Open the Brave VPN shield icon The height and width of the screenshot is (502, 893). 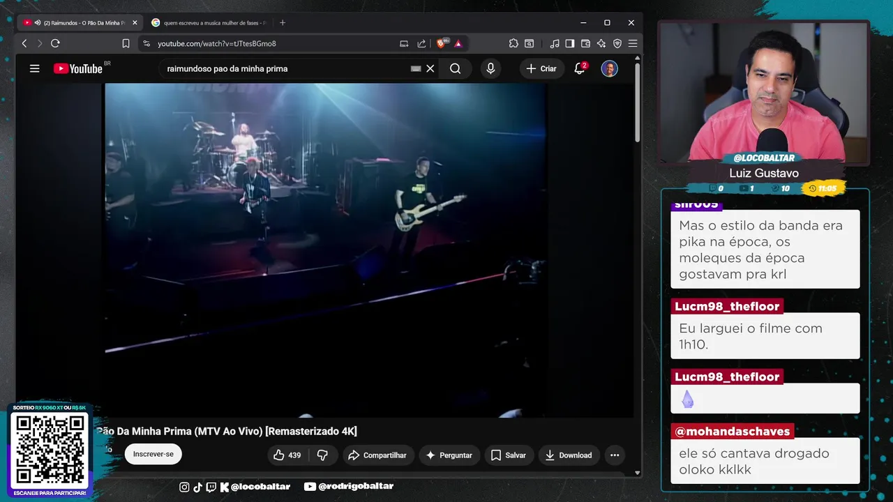617,43
